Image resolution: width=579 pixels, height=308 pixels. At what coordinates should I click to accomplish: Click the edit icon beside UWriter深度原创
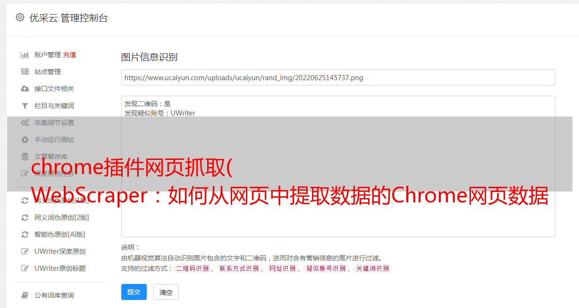[x=25, y=251]
